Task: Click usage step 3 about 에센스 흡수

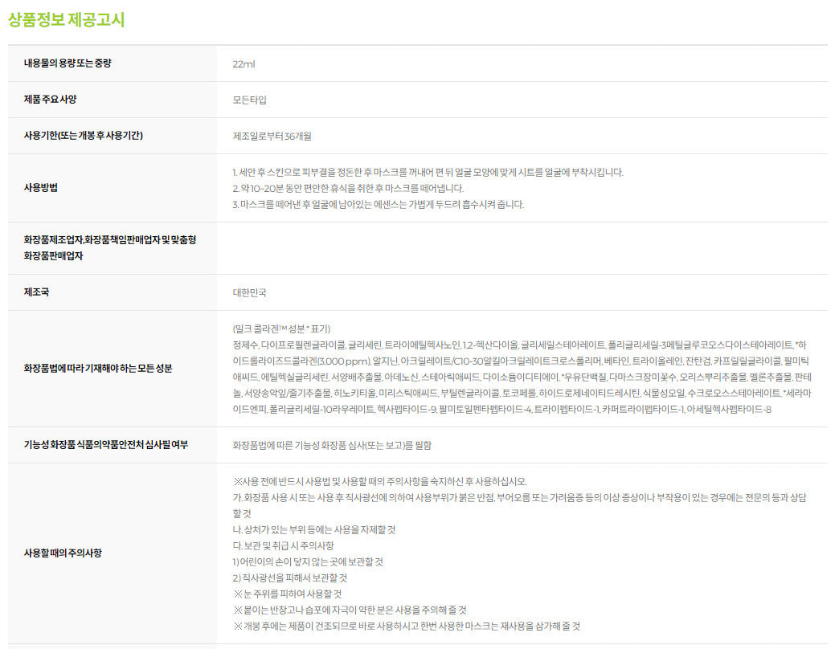Action: pyautogui.click(x=378, y=204)
